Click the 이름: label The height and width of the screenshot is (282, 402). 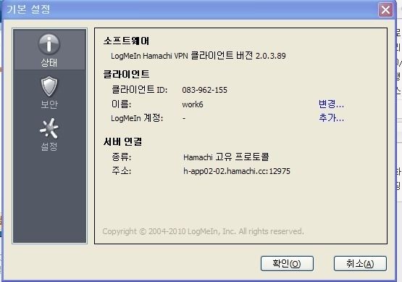point(121,104)
